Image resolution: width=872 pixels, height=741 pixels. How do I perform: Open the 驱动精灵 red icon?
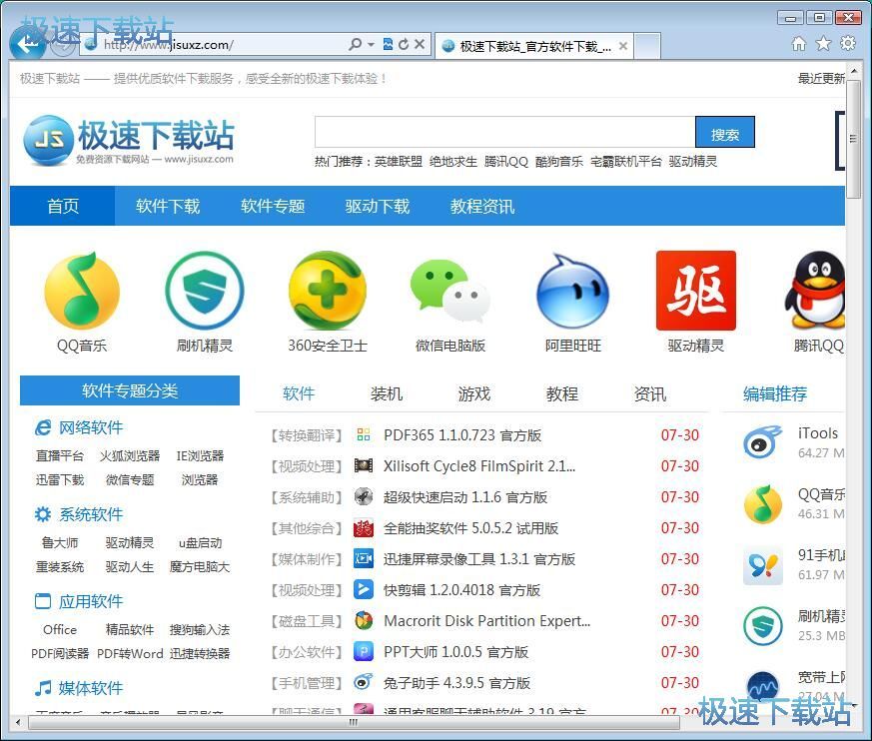point(696,290)
